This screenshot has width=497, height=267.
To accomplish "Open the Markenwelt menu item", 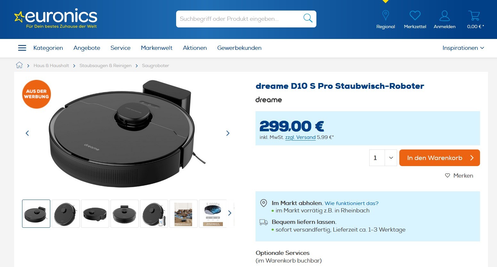I will [157, 48].
